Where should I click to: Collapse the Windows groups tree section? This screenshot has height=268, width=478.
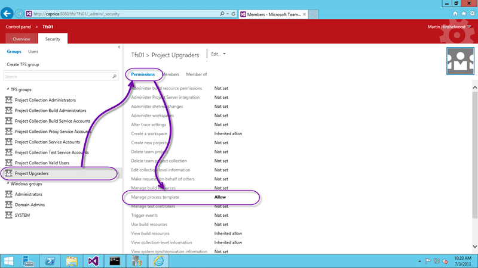tap(8, 183)
